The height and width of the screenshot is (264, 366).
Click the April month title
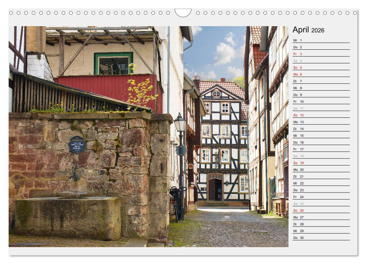pyautogui.click(x=302, y=30)
